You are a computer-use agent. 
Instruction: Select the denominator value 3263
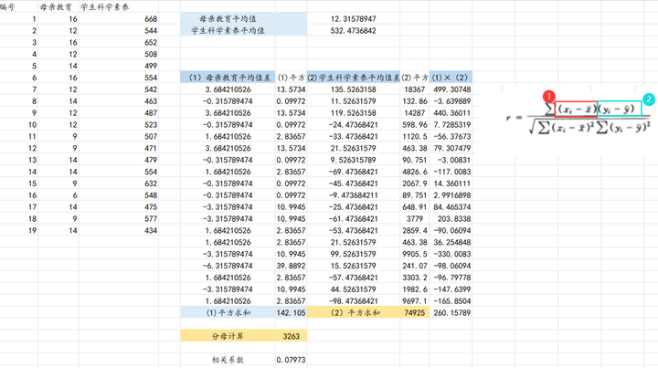(x=291, y=336)
